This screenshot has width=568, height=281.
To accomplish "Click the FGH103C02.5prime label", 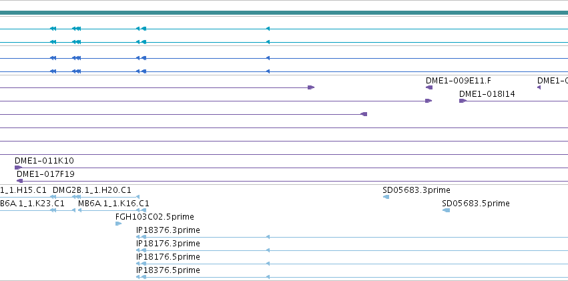I will coord(155,217).
